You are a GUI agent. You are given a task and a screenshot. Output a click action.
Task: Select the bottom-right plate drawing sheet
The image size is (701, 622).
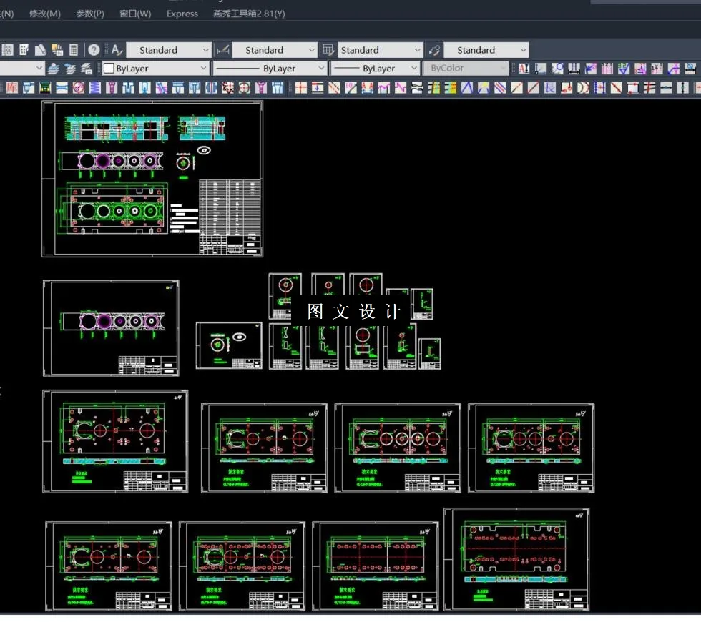pyautogui.click(x=516, y=559)
